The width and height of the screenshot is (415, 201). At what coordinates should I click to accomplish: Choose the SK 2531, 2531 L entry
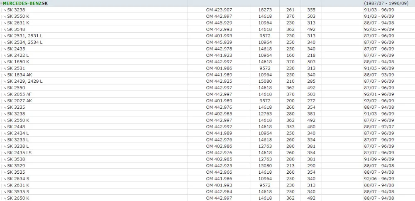pos(25,36)
